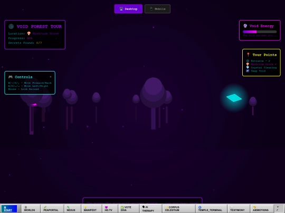Click the VOID FOREST TOUR title
Image resolution: width=285 pixels, height=213 pixels.
[x=39, y=26]
